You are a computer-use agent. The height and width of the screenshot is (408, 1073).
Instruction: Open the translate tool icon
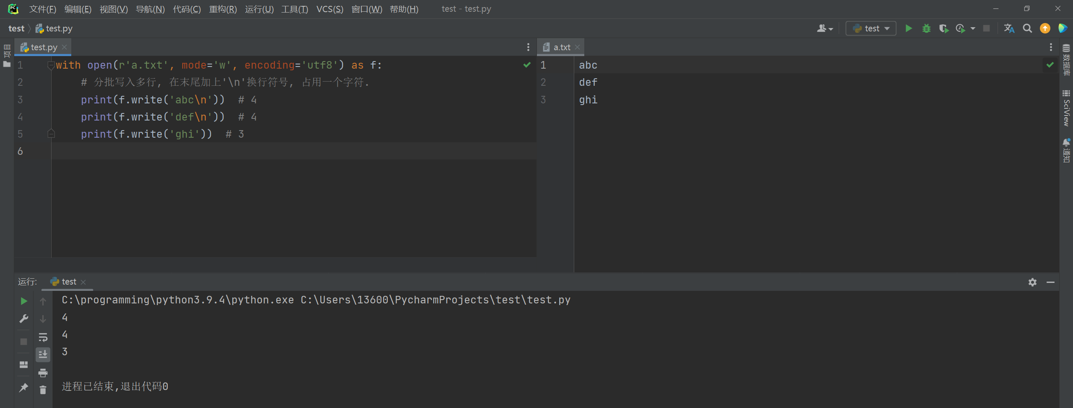tap(1009, 28)
